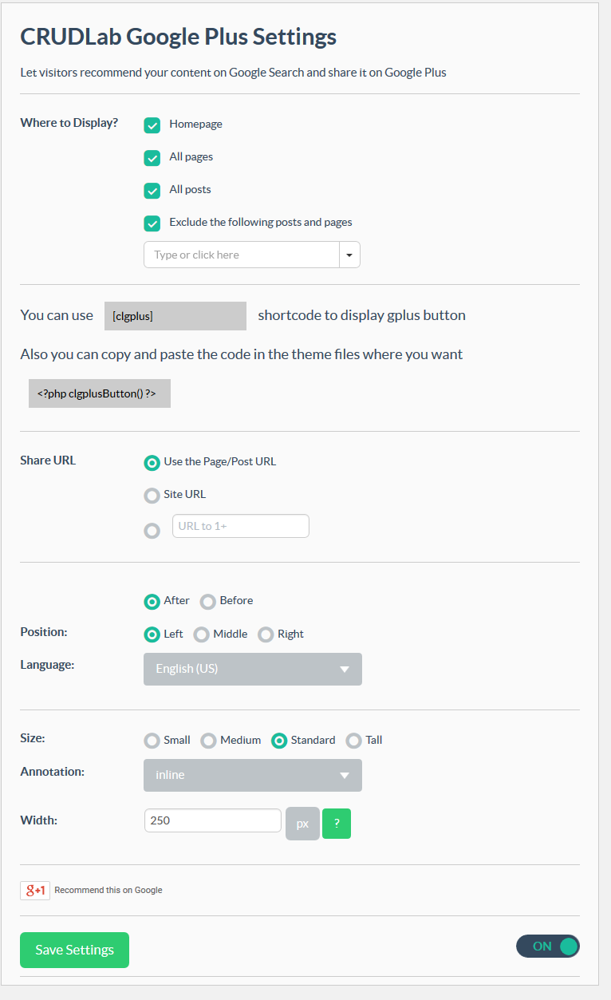Click the URL to 1+ input field
This screenshot has height=1000, width=611.
pyautogui.click(x=241, y=526)
